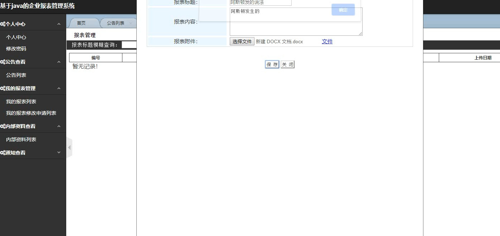The image size is (500, 236).
Task: Click the 新建 DOCX 文档.docx filename
Action: [279, 41]
